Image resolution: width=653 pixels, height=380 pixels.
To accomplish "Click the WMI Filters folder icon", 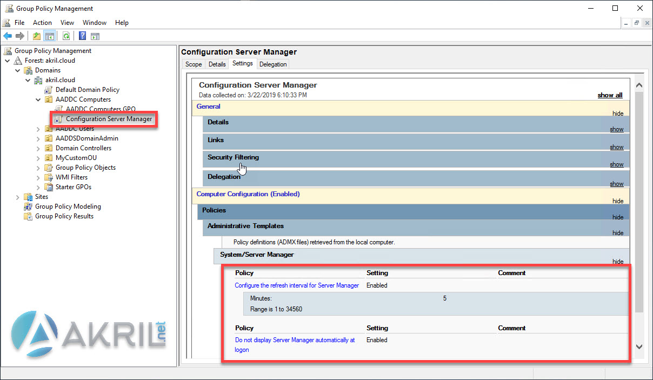I will pyautogui.click(x=48, y=177).
